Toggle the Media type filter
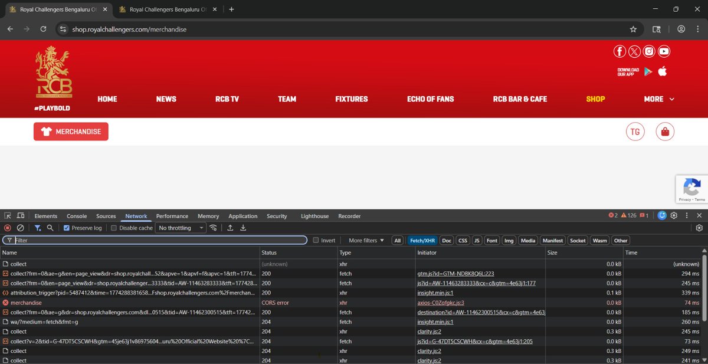The width and height of the screenshot is (708, 364). click(528, 240)
